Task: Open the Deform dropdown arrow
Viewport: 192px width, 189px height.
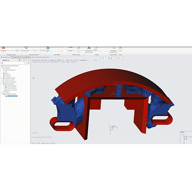Action: coord(71,52)
